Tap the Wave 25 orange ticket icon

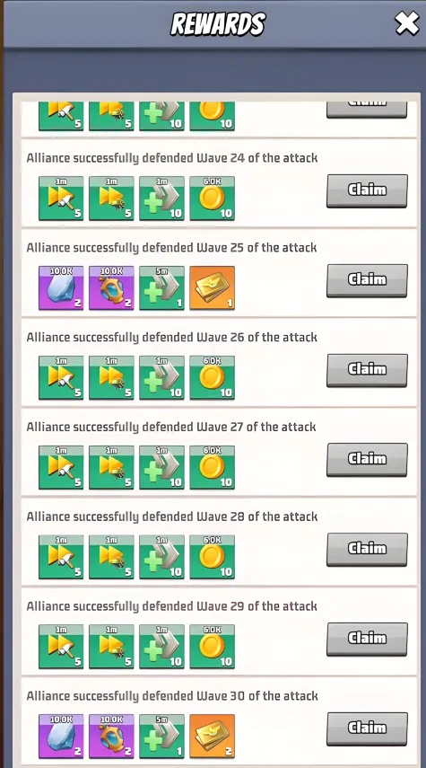click(212, 288)
